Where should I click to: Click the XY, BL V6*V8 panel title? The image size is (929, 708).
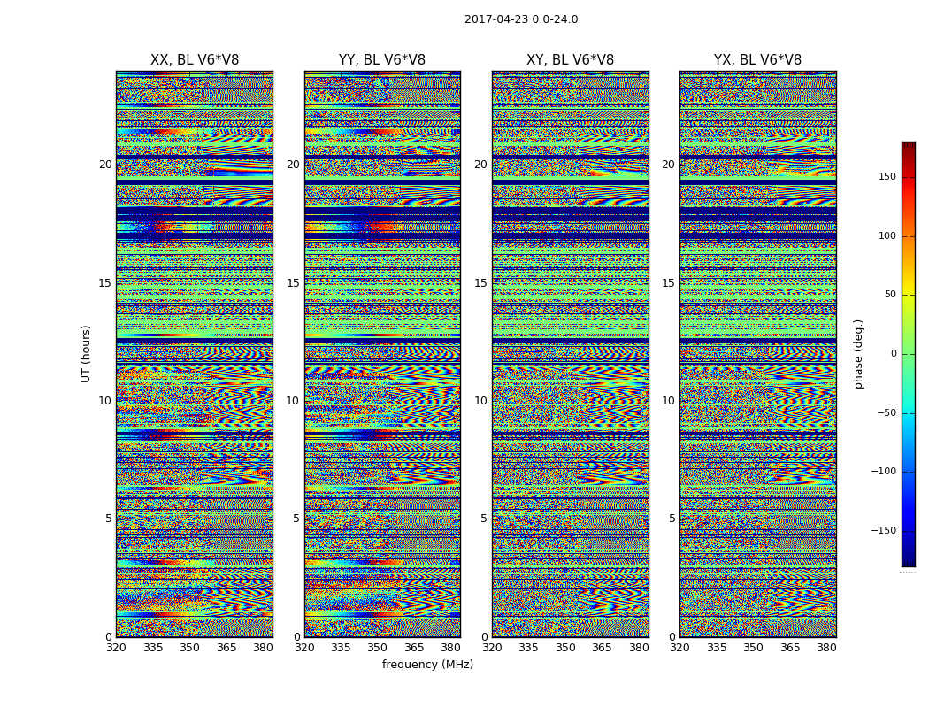(x=570, y=60)
